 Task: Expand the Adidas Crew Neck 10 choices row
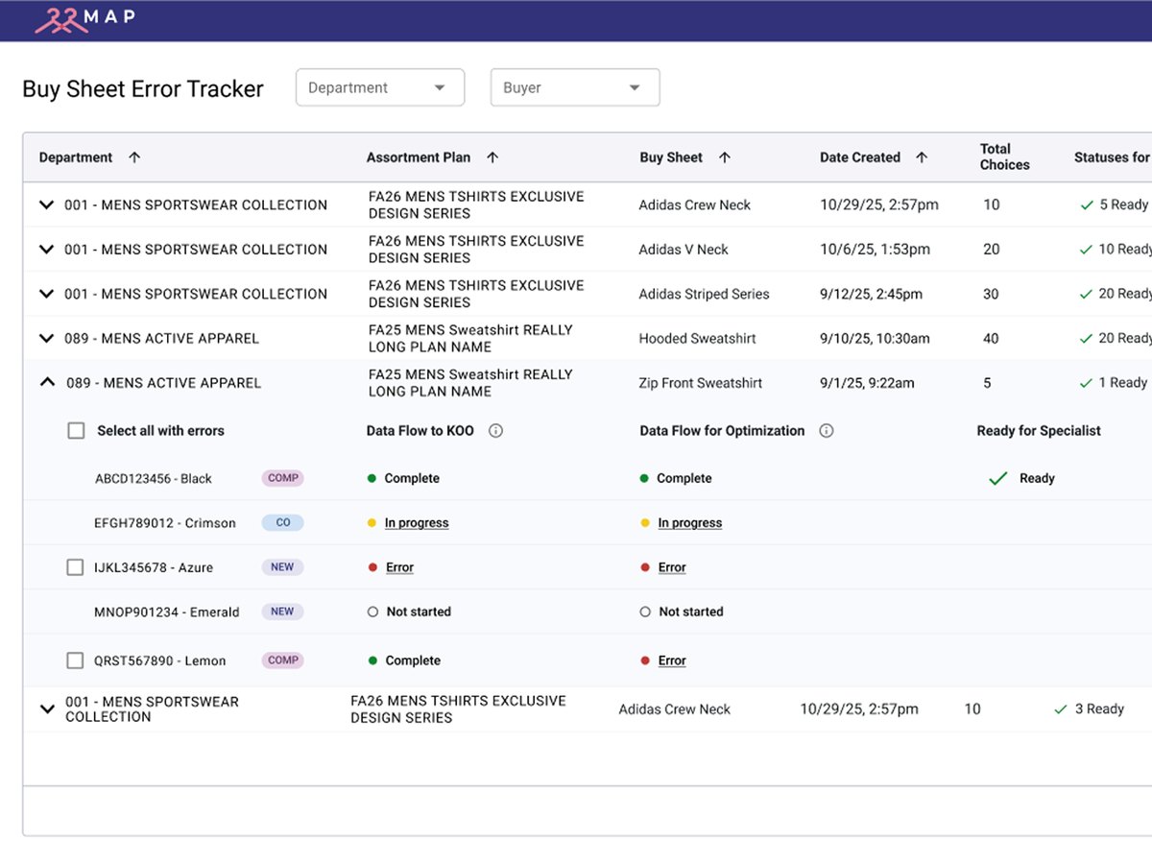click(x=46, y=204)
